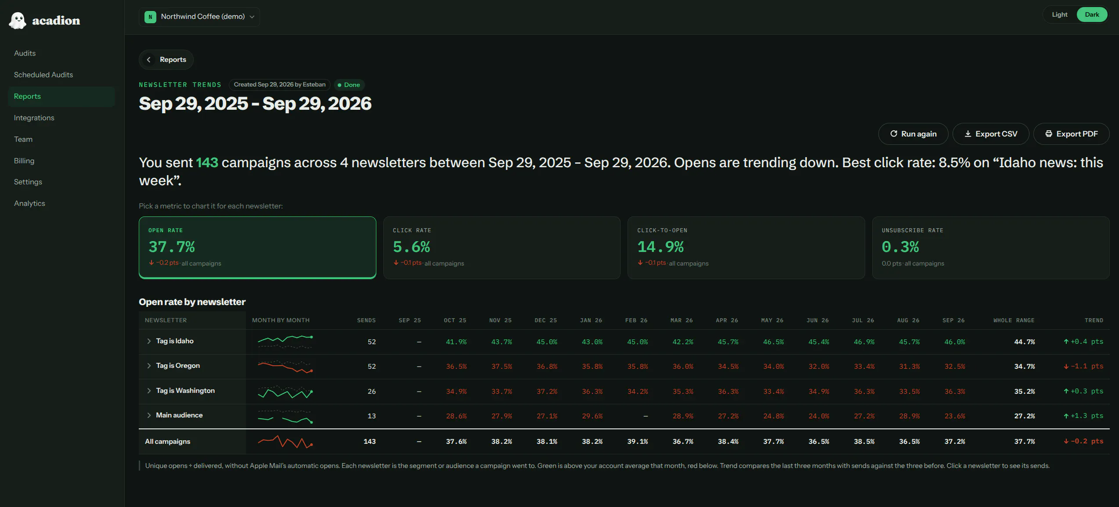This screenshot has width=1119, height=507.
Task: Click the Export CSV button label
Action: point(996,134)
